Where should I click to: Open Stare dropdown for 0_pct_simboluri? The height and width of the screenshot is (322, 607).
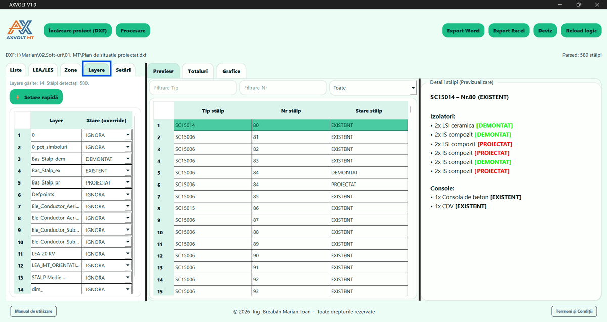click(x=107, y=147)
